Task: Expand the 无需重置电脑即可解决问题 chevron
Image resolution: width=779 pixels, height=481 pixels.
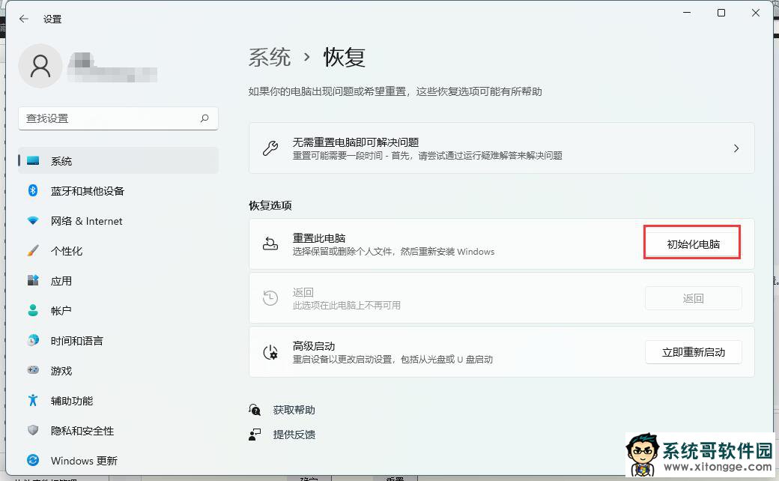Action: pyautogui.click(x=736, y=148)
